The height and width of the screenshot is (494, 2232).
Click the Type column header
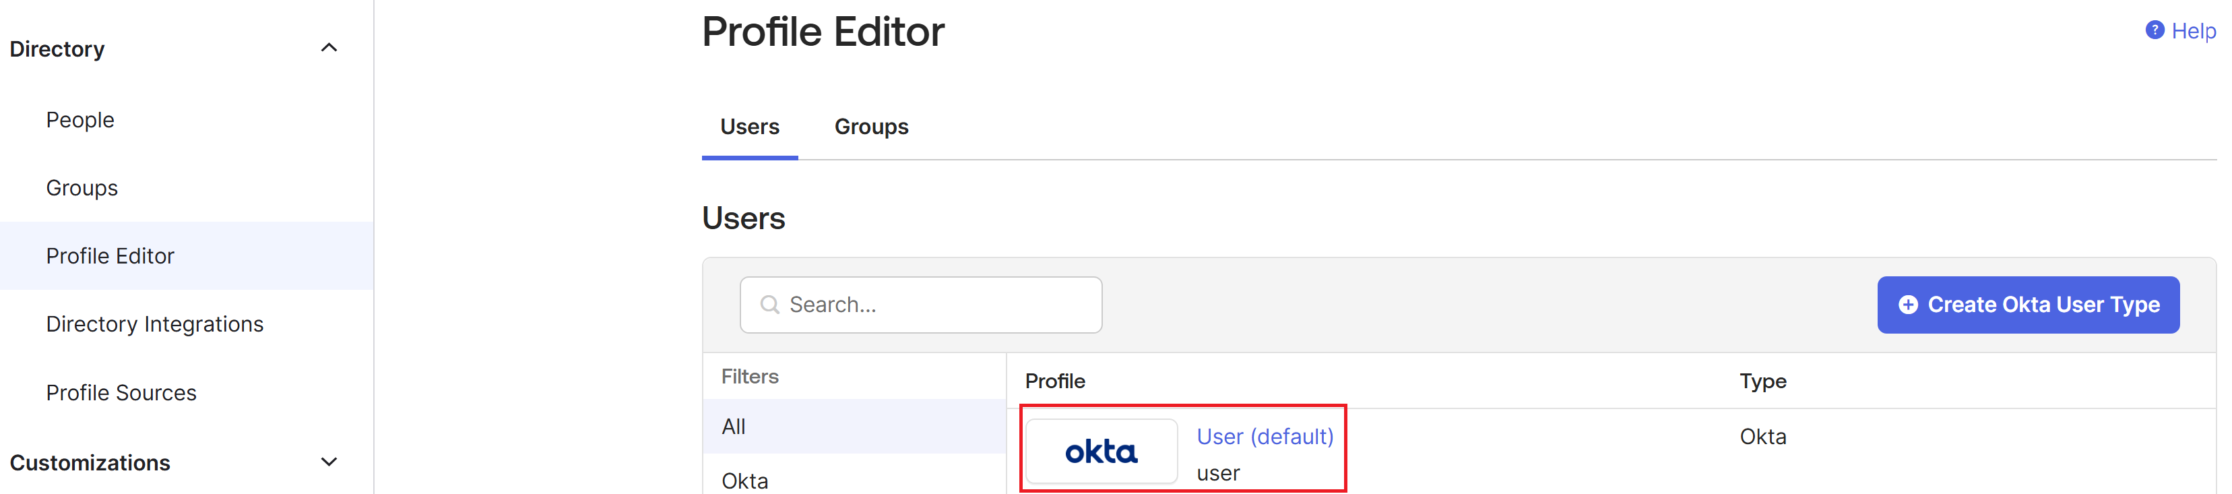coord(1762,381)
